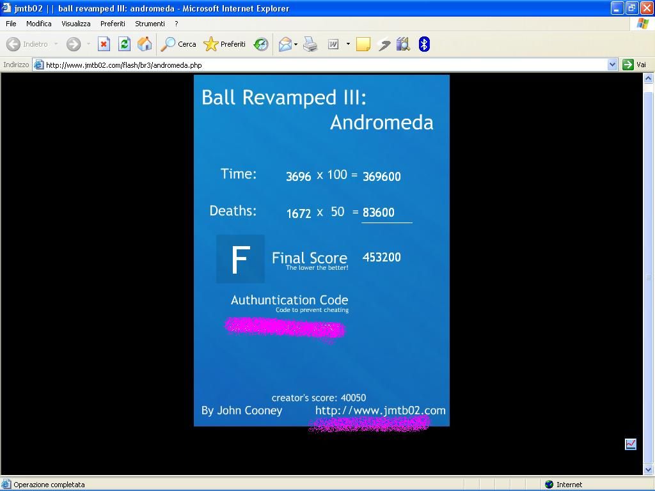
Task: Click the Windows flag logo icon
Action: (x=642, y=24)
